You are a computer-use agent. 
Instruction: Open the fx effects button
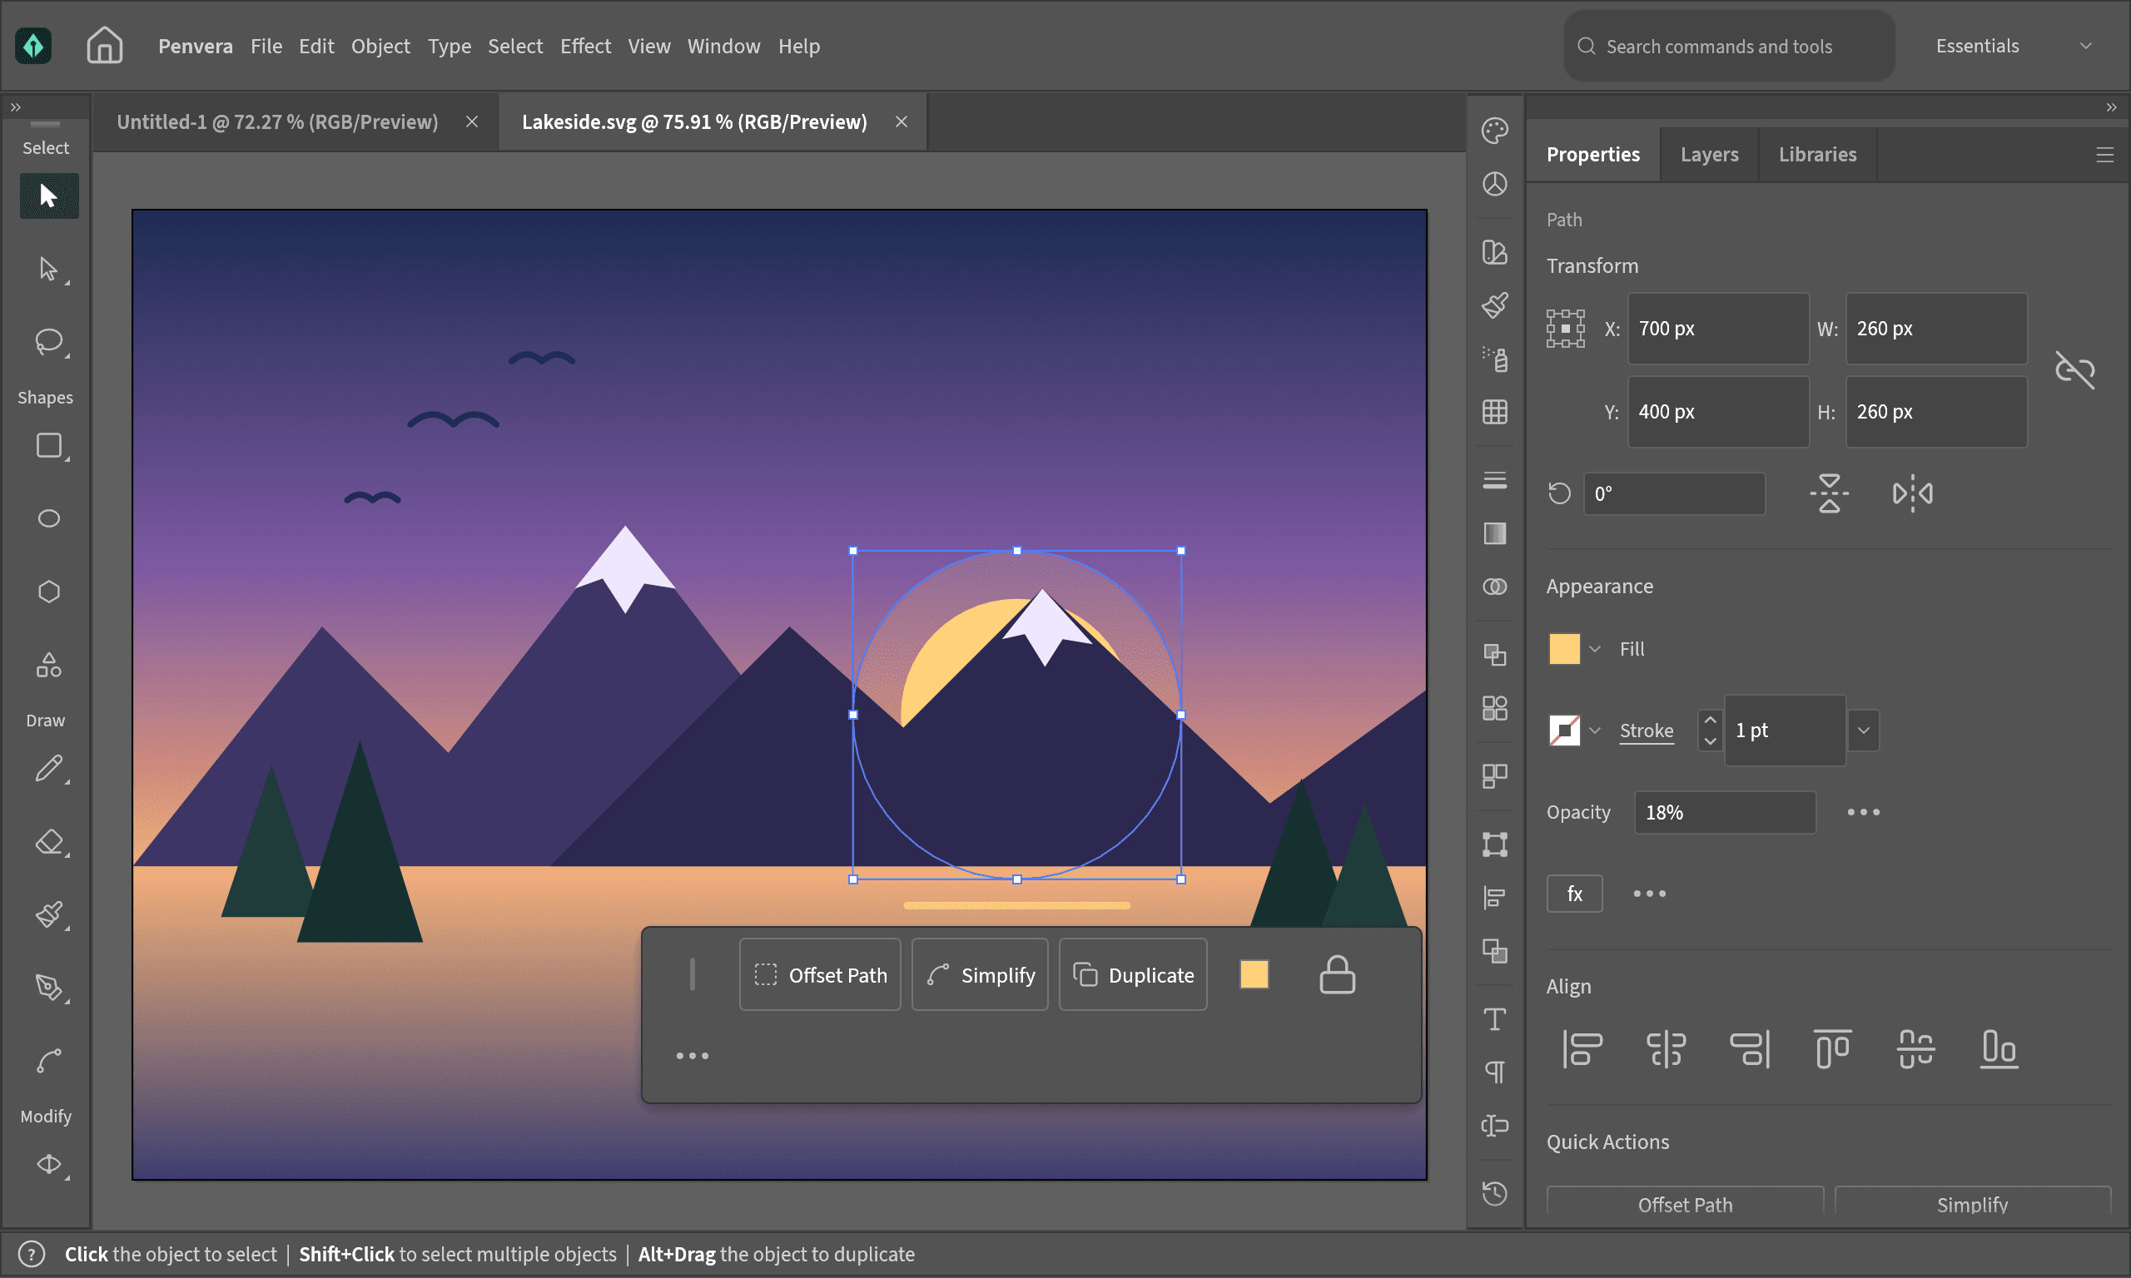[x=1574, y=894]
